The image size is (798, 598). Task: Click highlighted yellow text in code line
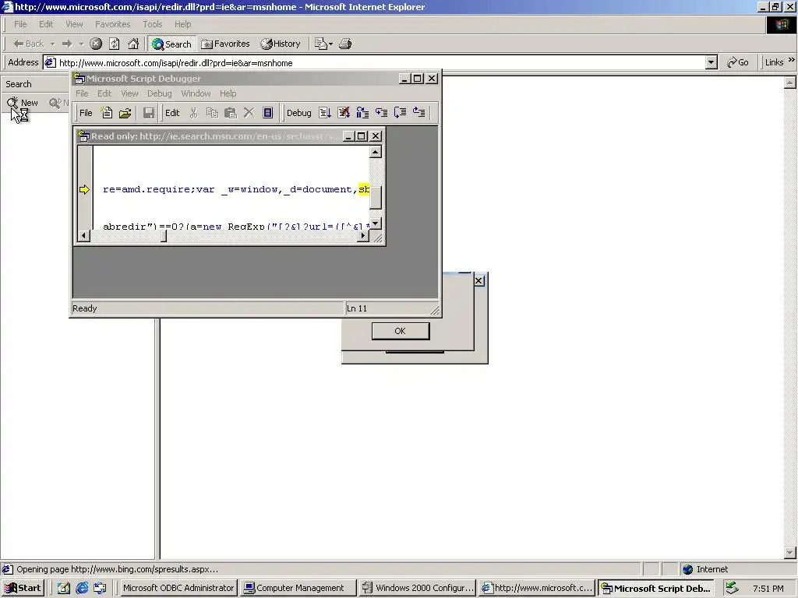pos(364,189)
